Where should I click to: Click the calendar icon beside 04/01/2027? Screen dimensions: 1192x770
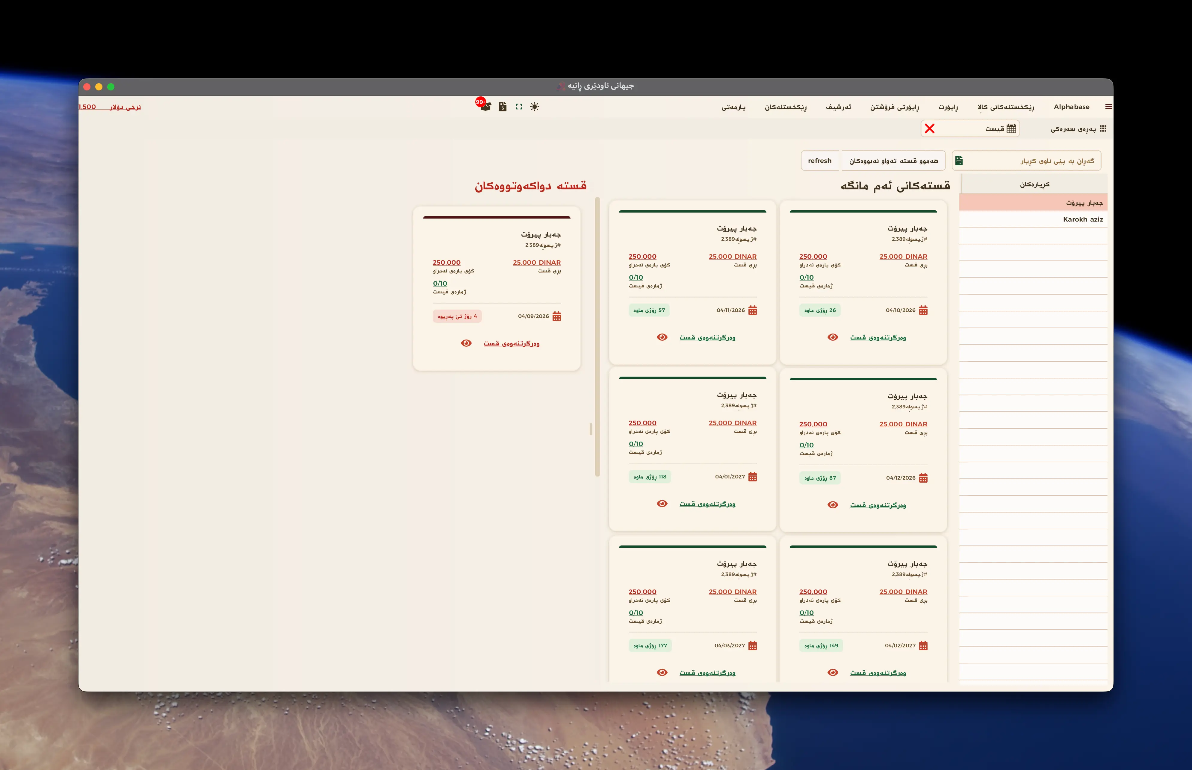pyautogui.click(x=752, y=477)
